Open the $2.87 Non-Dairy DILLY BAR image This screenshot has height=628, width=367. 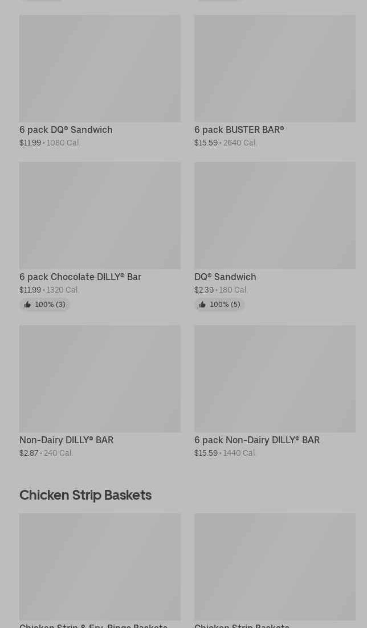[100, 379]
